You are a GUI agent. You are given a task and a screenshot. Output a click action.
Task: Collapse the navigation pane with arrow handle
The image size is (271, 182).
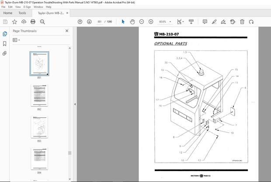click(75, 104)
